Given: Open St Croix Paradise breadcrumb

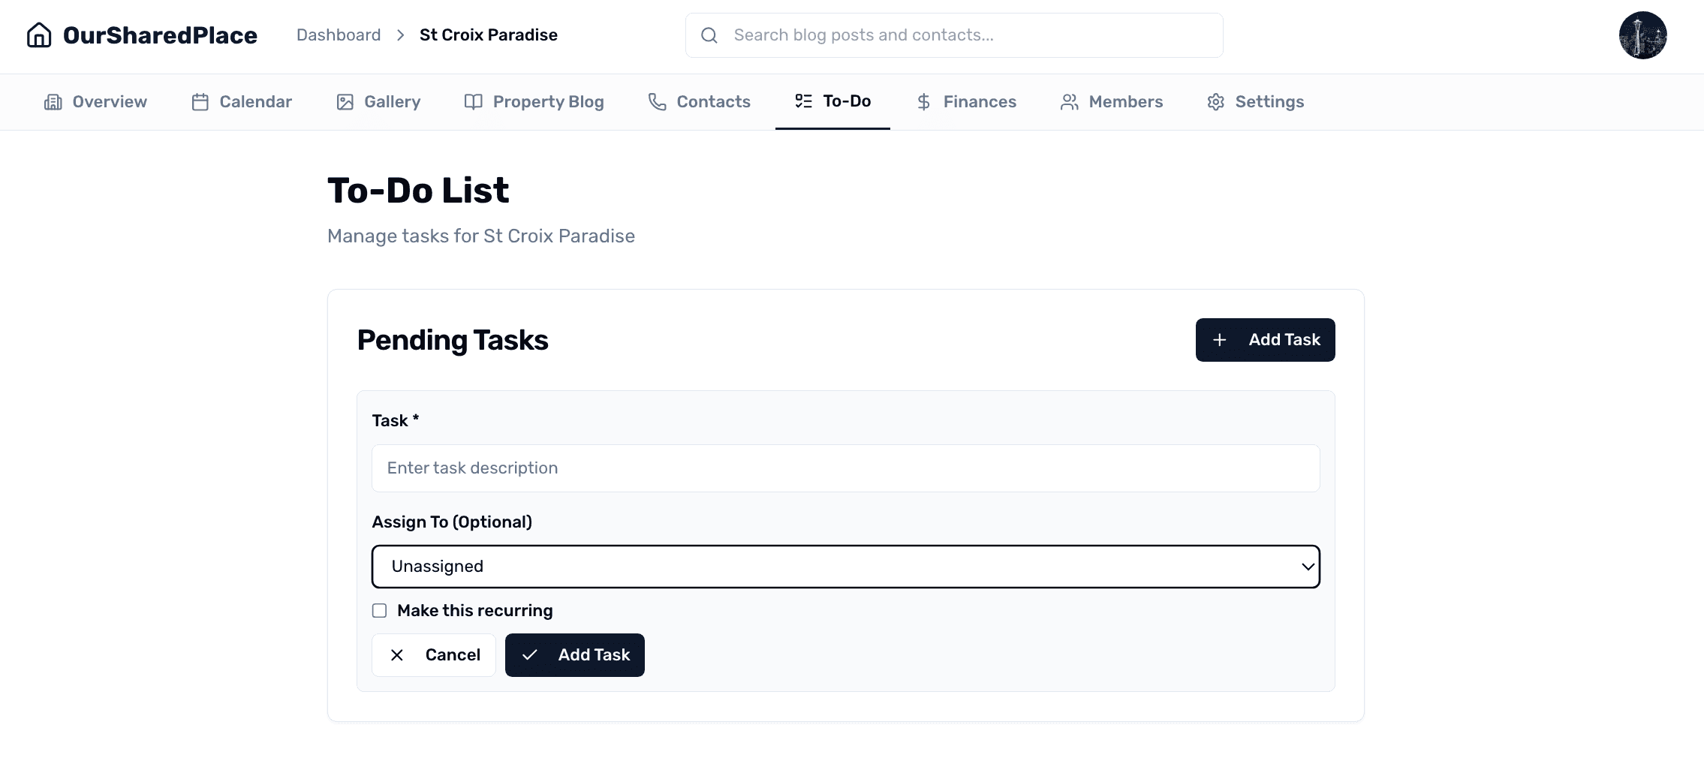Looking at the screenshot, I should click(x=488, y=35).
